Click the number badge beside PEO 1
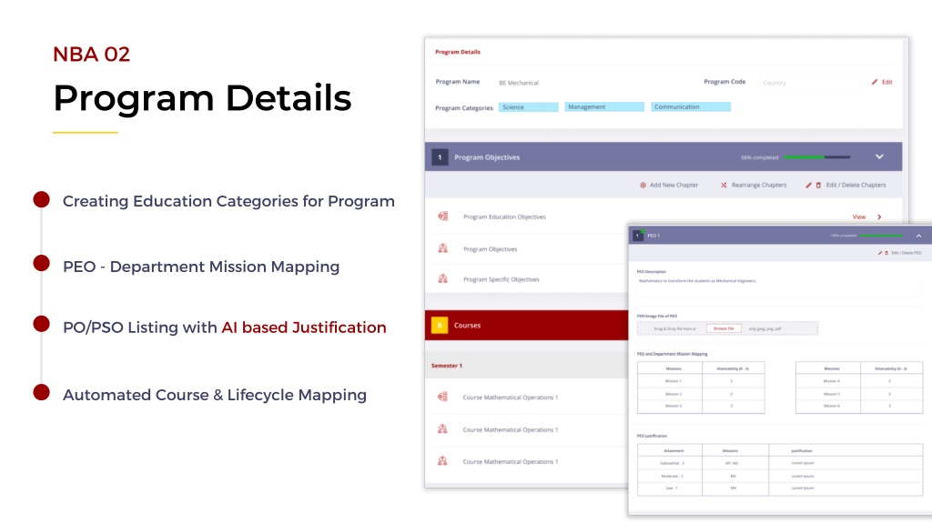Image resolution: width=932 pixels, height=524 pixels. [x=638, y=236]
